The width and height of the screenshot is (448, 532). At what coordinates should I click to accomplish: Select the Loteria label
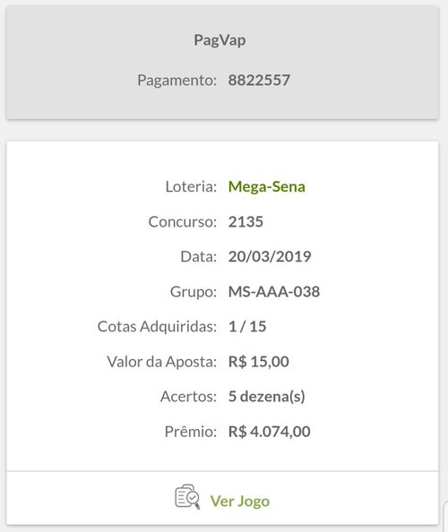tap(191, 186)
